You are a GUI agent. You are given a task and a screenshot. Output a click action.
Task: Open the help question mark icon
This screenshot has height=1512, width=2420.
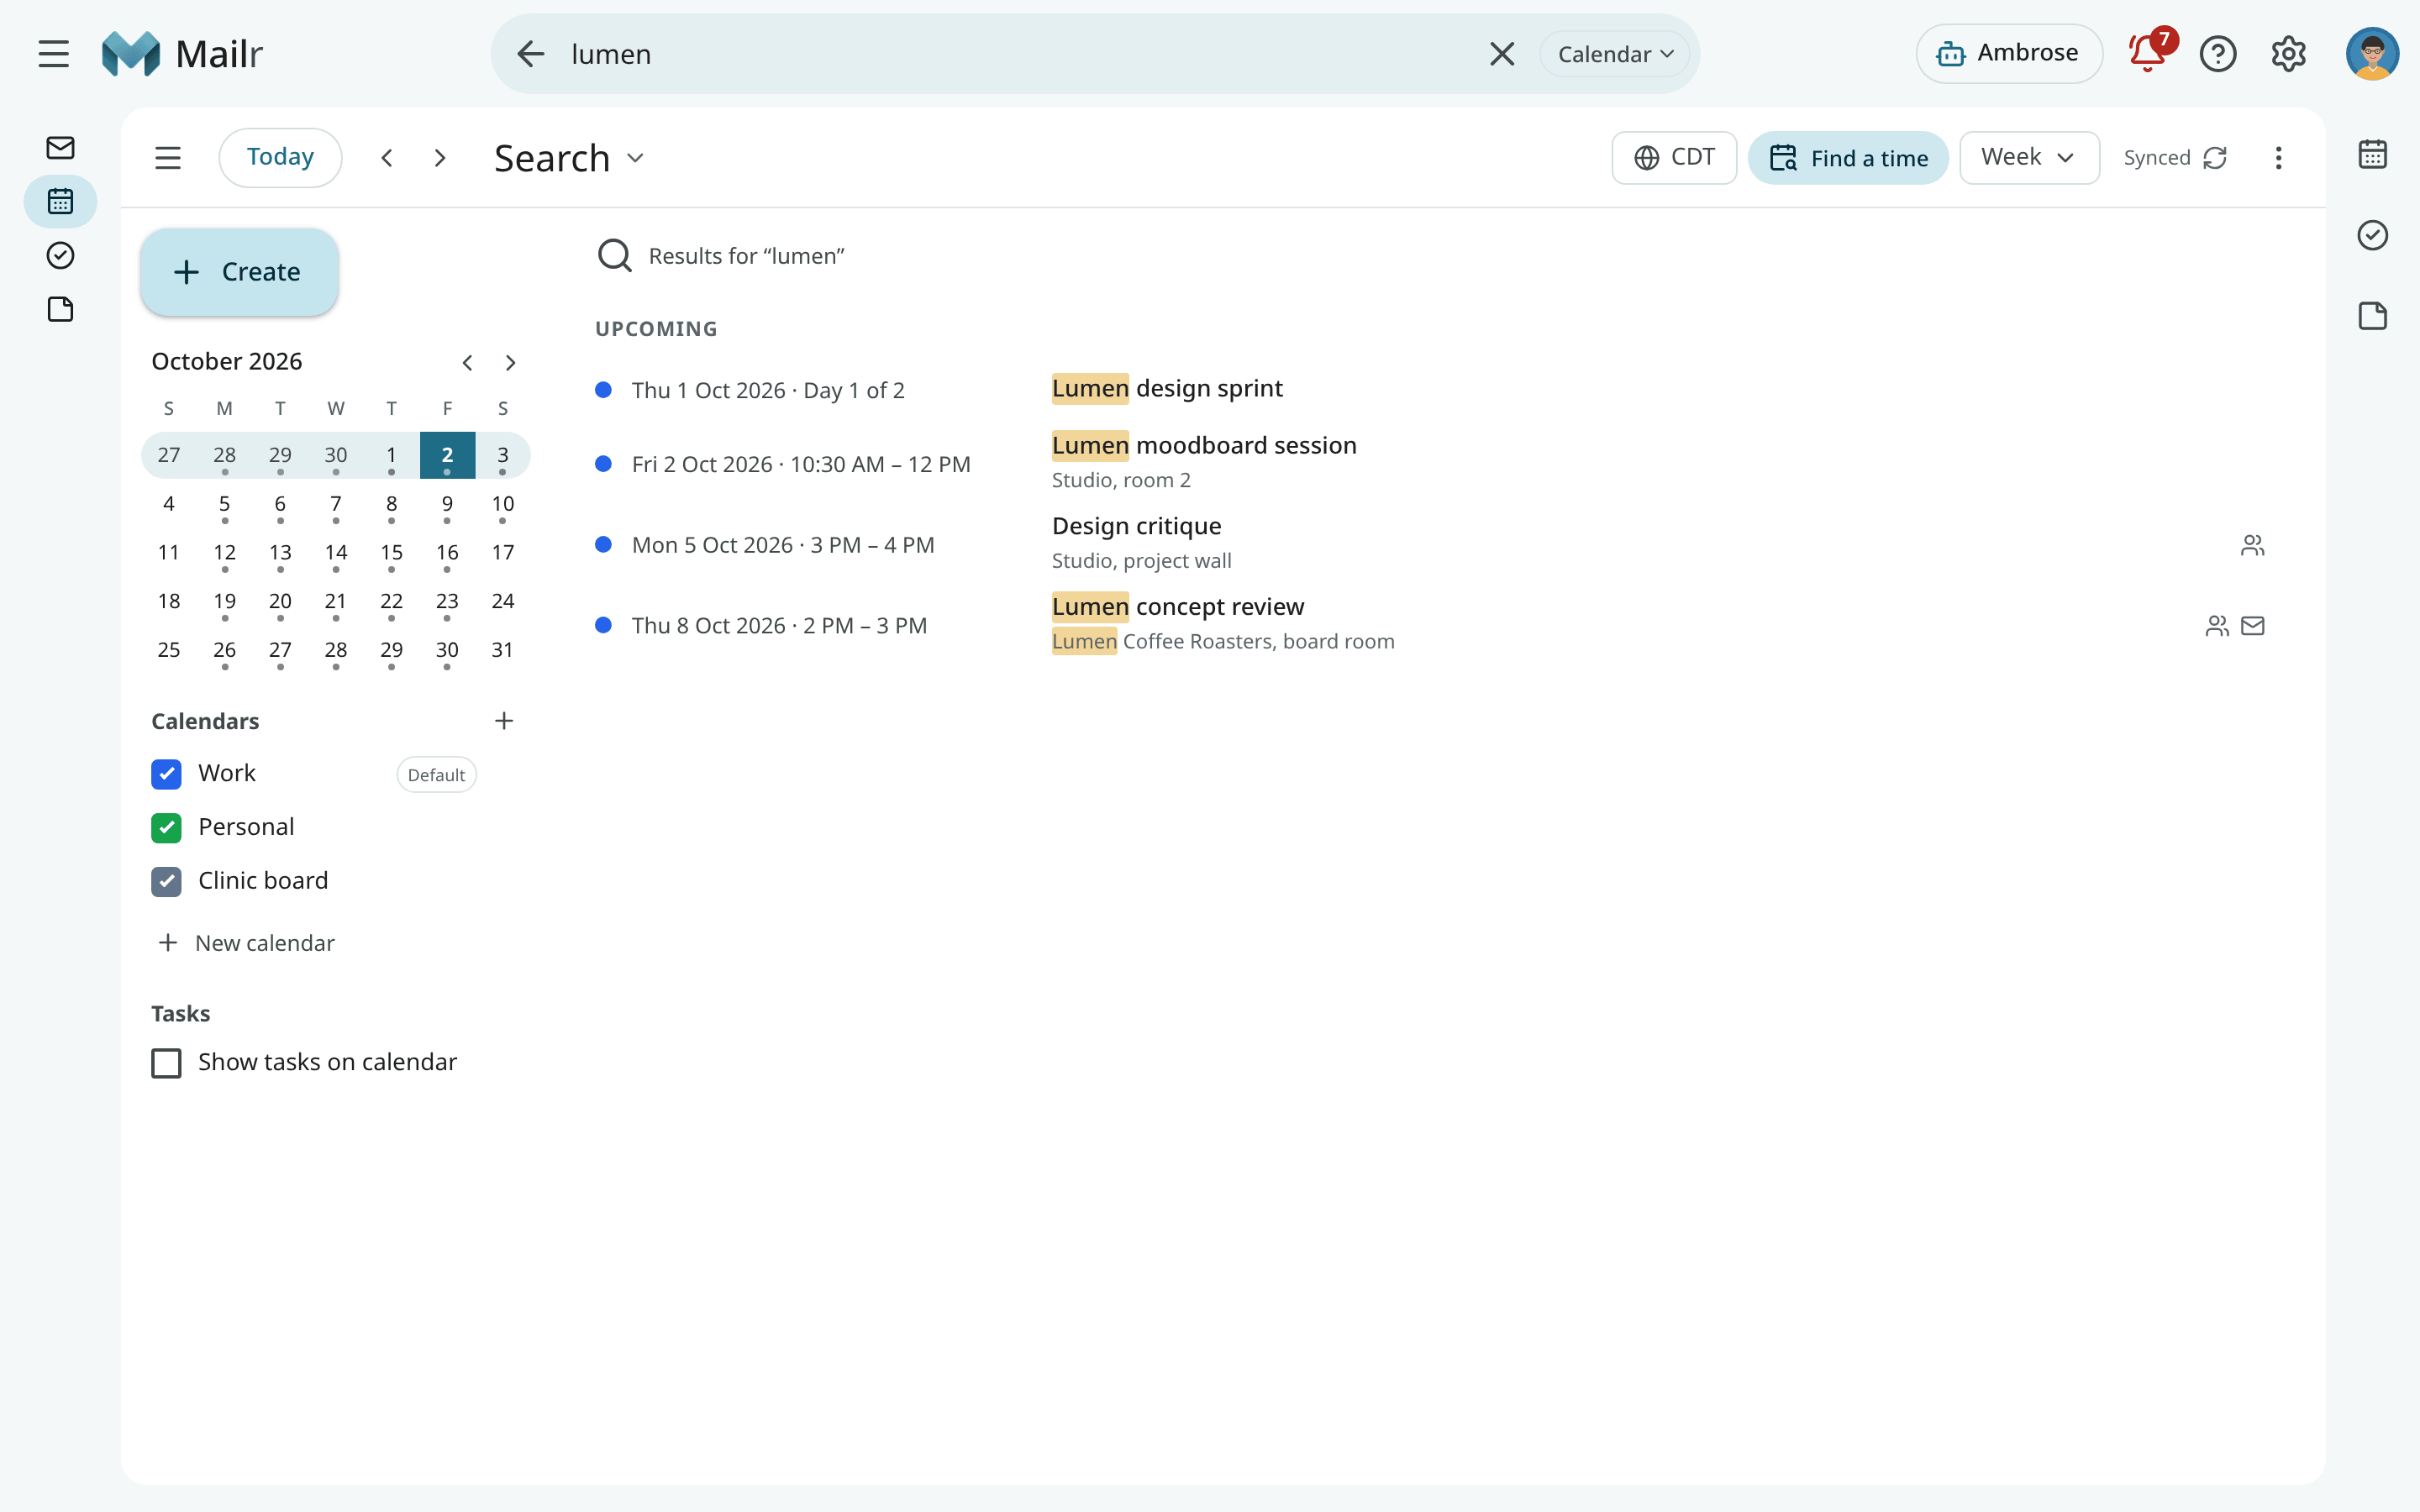click(x=2218, y=54)
